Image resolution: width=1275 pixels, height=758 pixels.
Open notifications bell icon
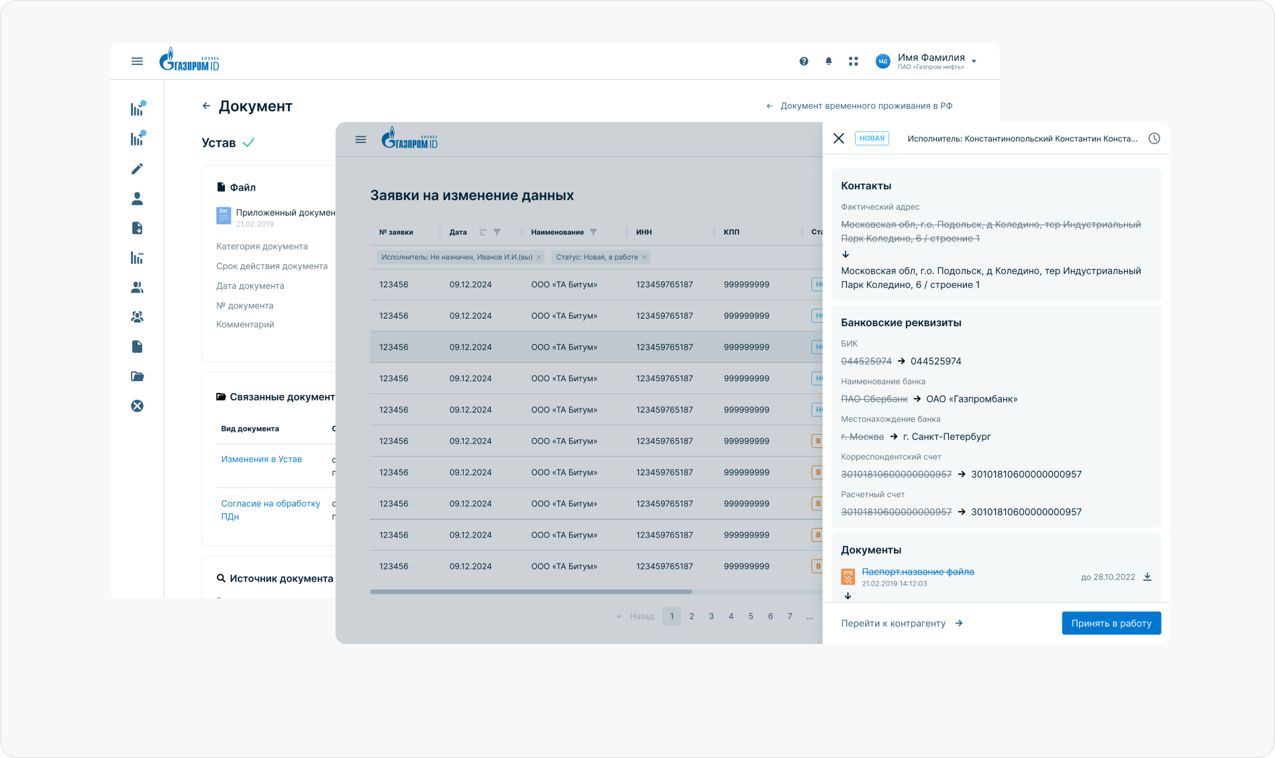pos(829,61)
